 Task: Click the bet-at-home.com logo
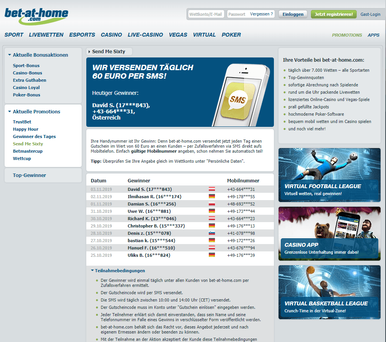pos(37,16)
